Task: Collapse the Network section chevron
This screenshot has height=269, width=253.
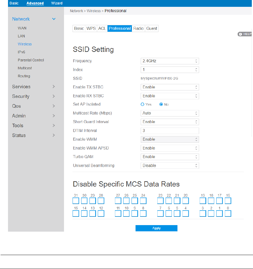Action: pos(54,19)
